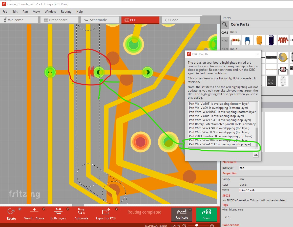Choose the red inductor coil part
The image size is (293, 227).
click(283, 40)
